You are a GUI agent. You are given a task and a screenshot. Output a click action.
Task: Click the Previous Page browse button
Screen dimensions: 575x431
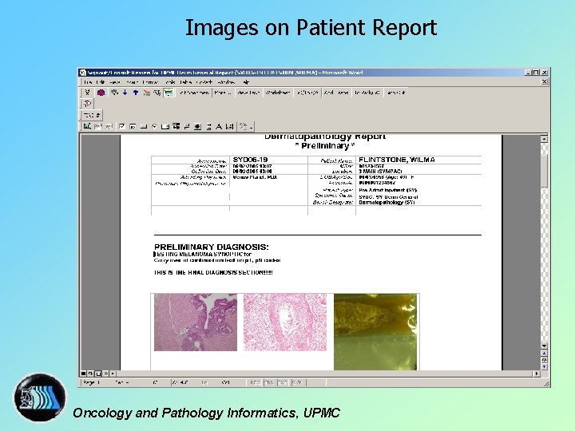(544, 353)
